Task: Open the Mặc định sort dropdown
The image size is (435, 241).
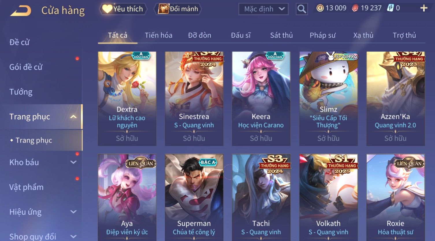Action: click(x=263, y=9)
